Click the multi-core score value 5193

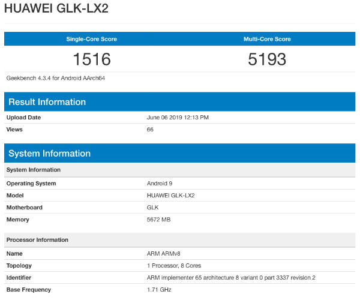[x=267, y=59]
